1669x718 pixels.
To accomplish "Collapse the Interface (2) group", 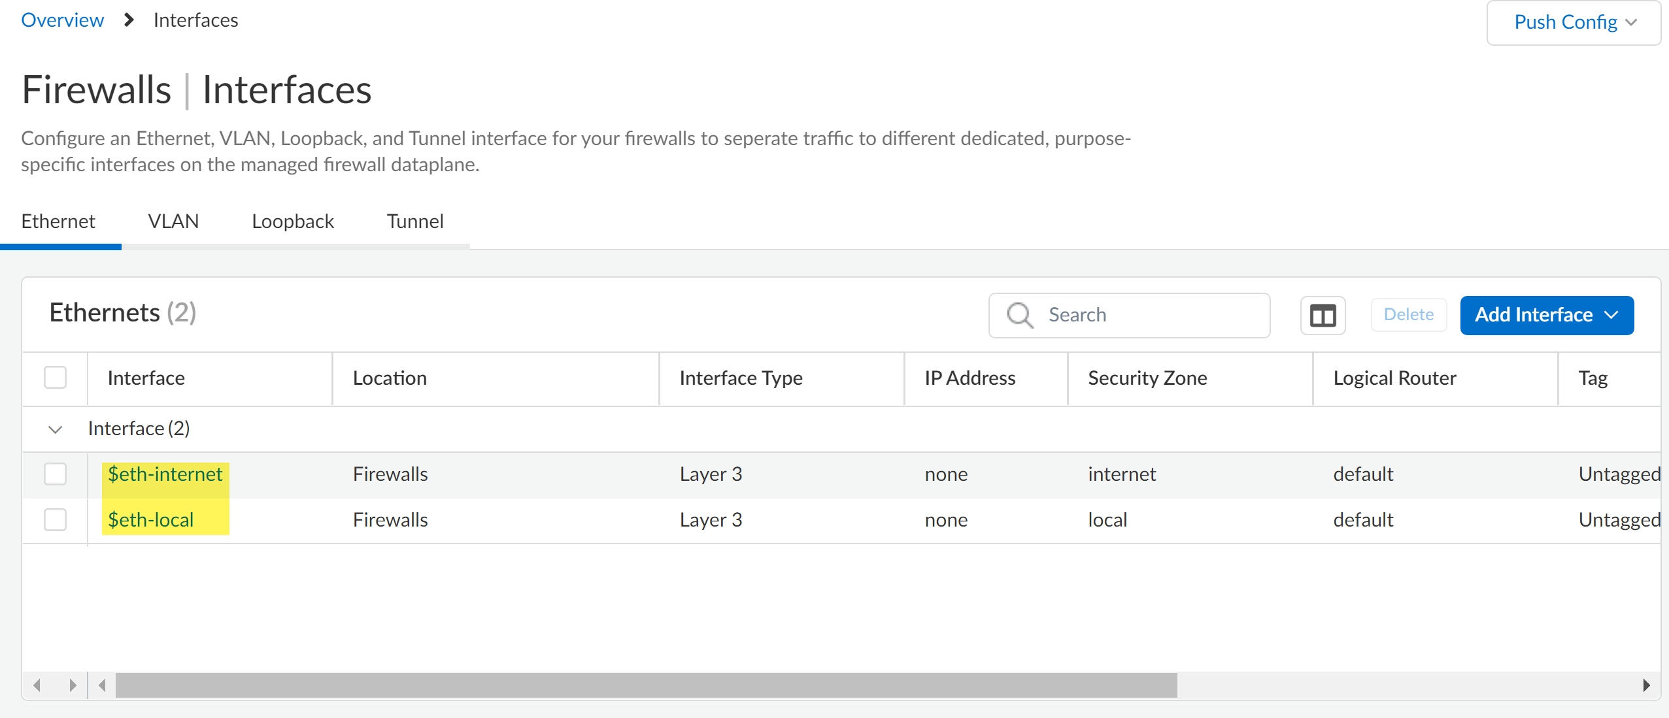I will 55,429.
